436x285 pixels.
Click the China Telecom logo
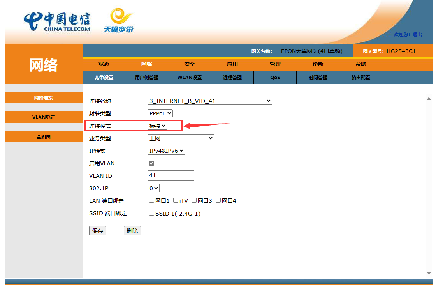(x=57, y=21)
